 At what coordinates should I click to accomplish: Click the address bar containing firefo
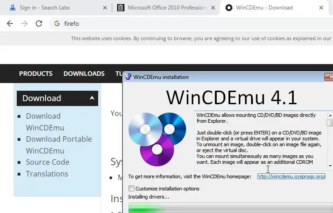click(191, 23)
